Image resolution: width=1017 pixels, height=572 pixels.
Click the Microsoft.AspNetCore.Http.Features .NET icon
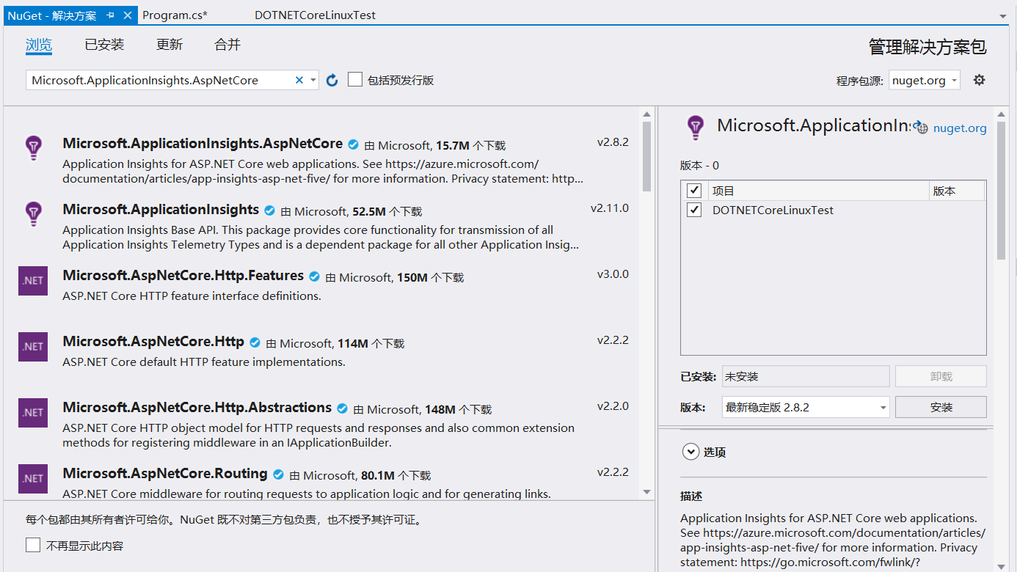tap(33, 281)
